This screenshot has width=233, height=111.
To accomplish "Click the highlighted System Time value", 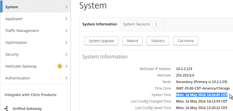I will click(202, 95).
